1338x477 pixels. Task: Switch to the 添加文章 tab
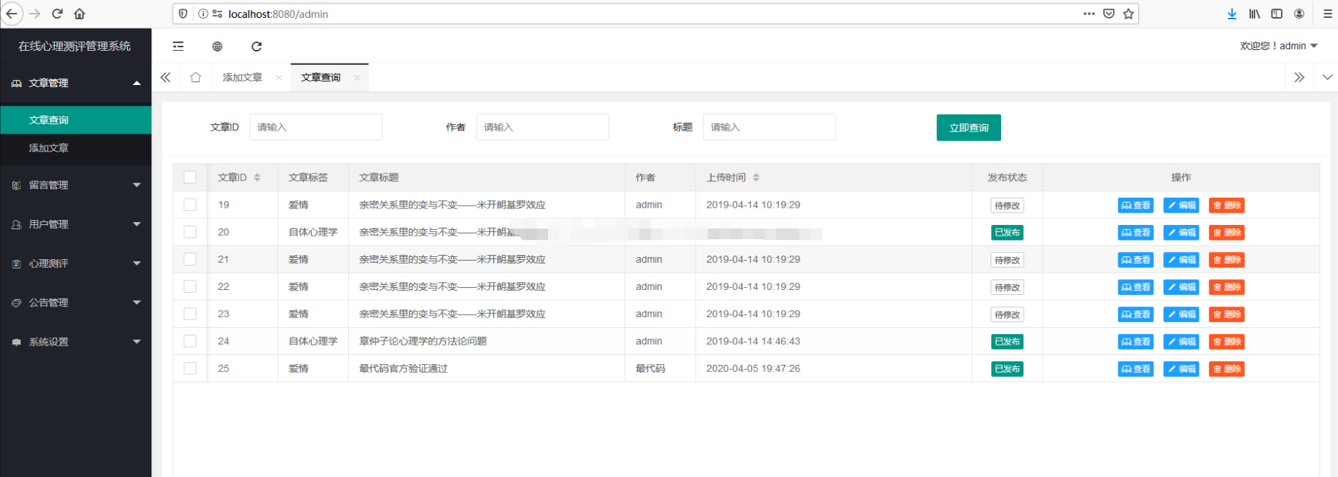pos(243,77)
